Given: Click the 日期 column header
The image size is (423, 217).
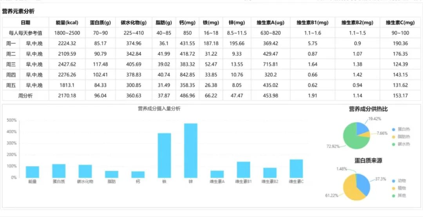Looking at the screenshot, I should [x=25, y=23].
